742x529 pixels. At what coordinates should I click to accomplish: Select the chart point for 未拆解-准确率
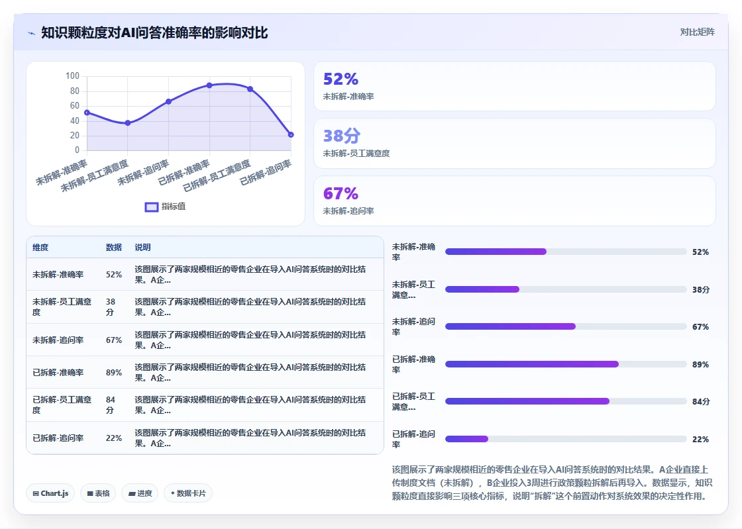tap(87, 113)
